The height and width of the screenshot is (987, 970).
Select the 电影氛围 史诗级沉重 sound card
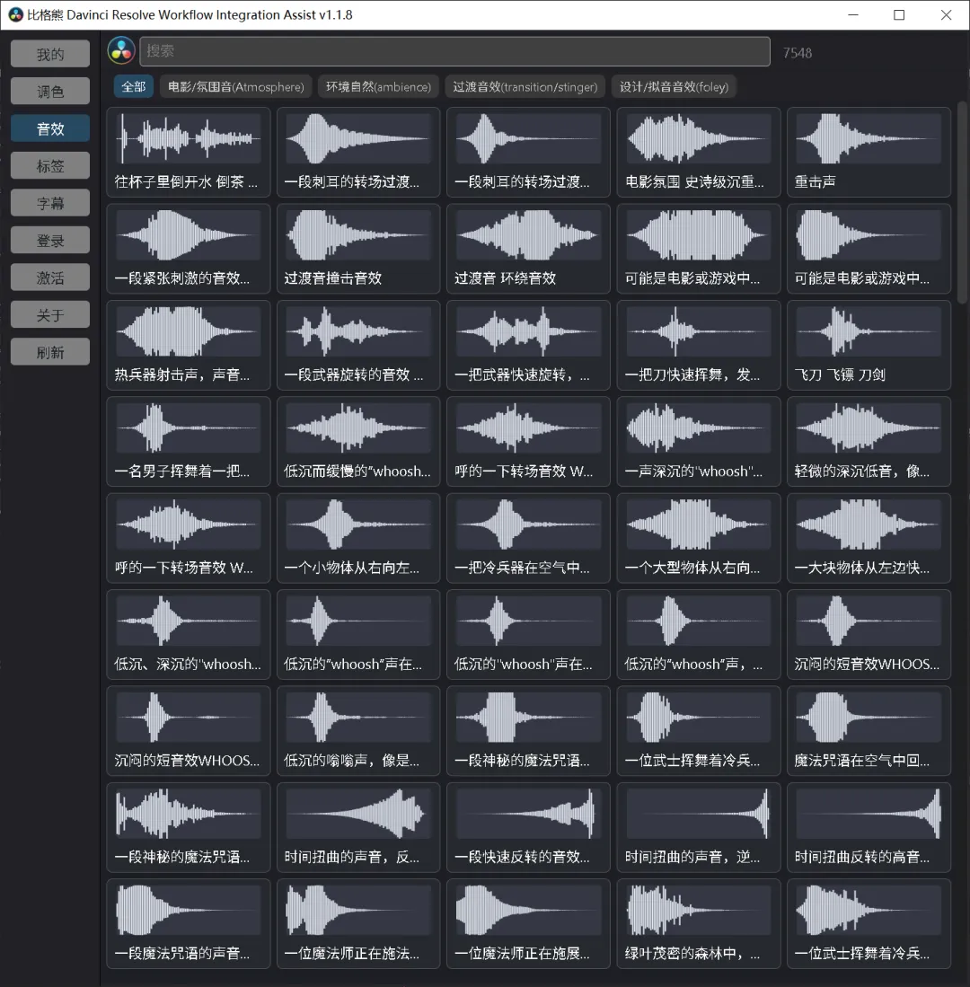699,153
